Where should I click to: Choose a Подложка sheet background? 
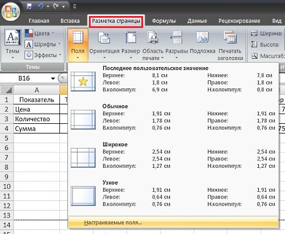202,43
